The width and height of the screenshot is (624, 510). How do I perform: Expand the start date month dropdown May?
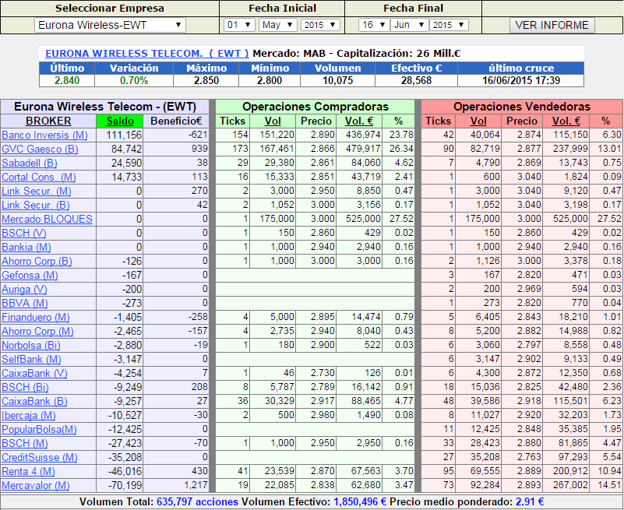[x=277, y=25]
